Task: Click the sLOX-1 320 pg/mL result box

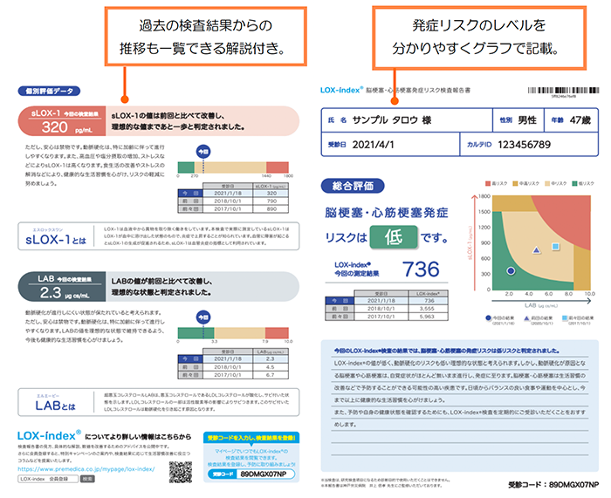Action: click(x=62, y=121)
